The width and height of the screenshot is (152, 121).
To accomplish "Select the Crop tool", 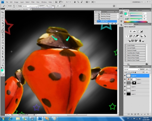I will [3, 23].
